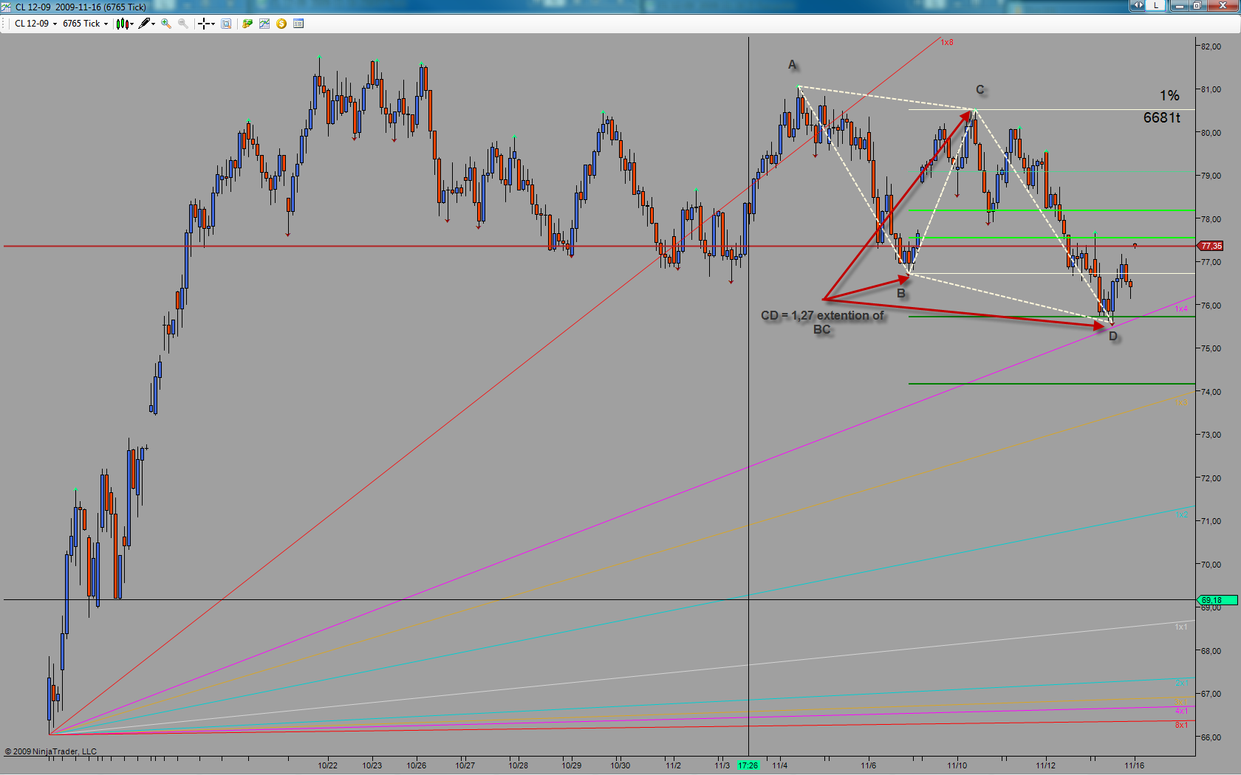Open the chart properties table icon
This screenshot has width=1241, height=775.
(x=298, y=24)
